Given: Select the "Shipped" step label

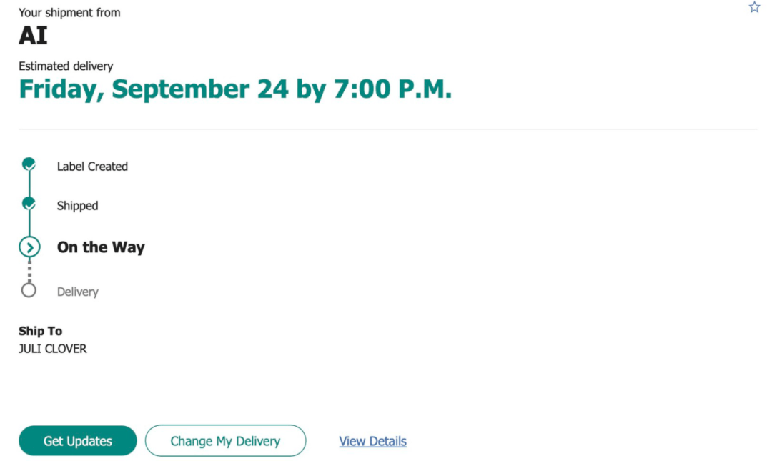Looking at the screenshot, I should [x=77, y=206].
